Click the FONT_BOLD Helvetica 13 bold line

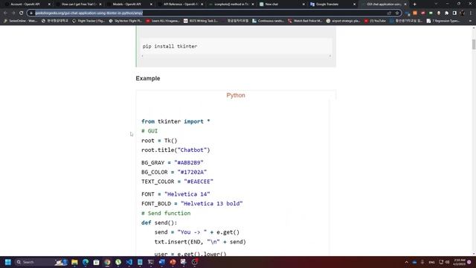192,203
